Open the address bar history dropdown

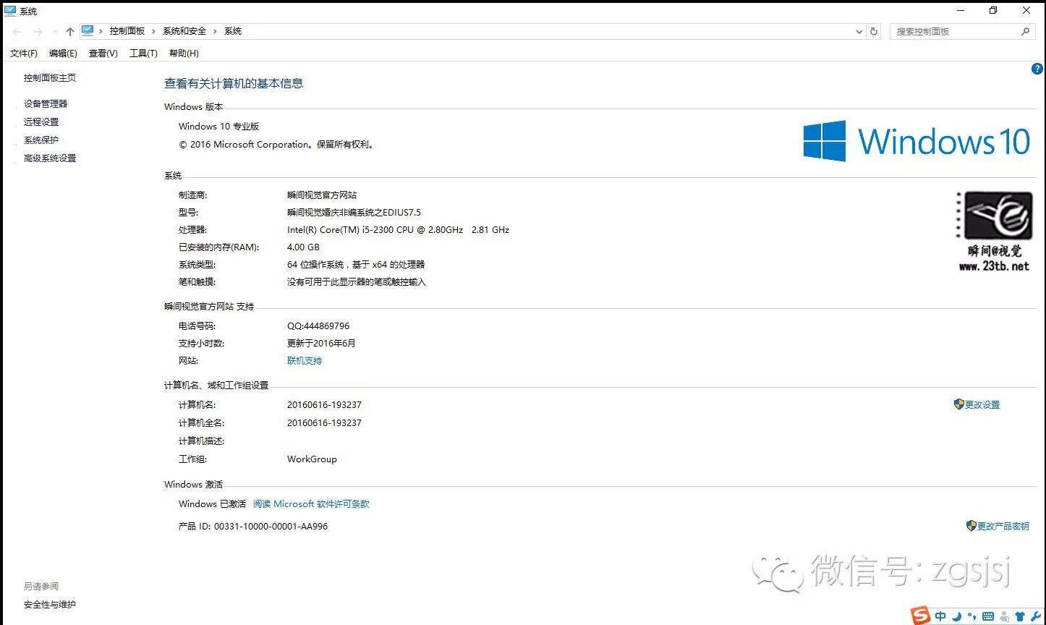(859, 32)
